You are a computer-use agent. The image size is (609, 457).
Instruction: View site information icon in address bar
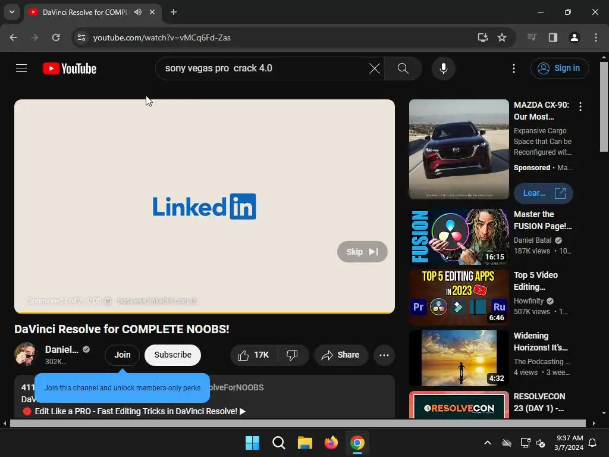81,37
